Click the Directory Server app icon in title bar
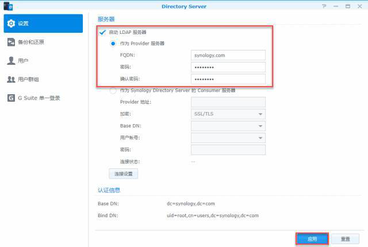The height and width of the screenshot is (247, 368). 8,6
